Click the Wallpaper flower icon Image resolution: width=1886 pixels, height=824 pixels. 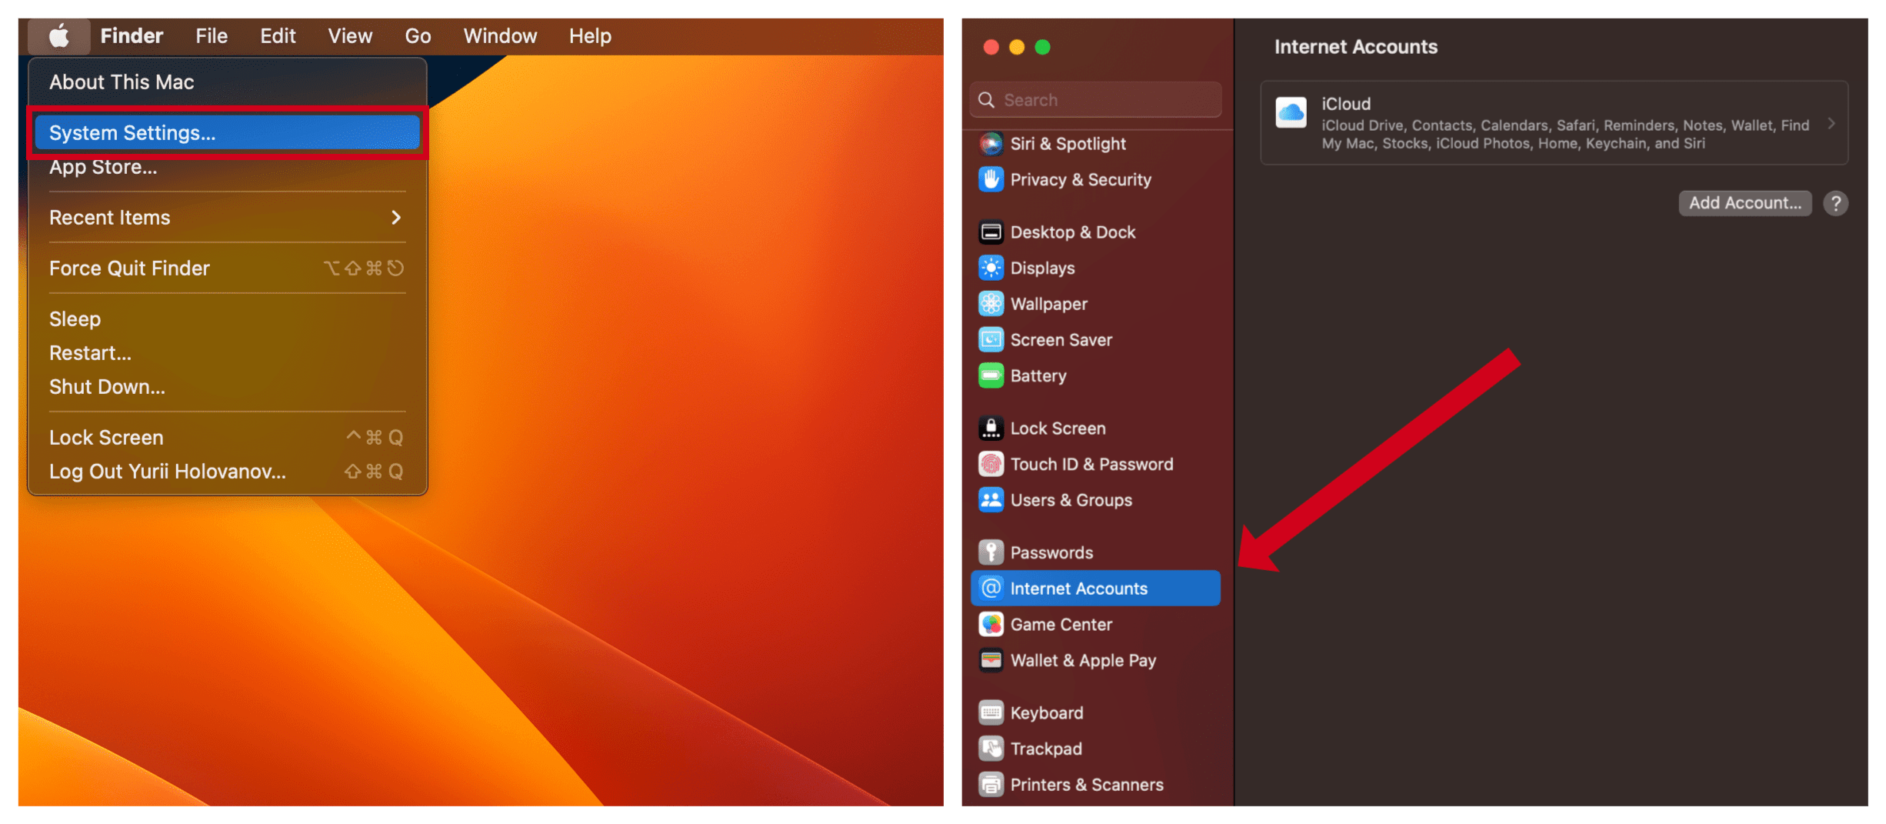point(991,304)
